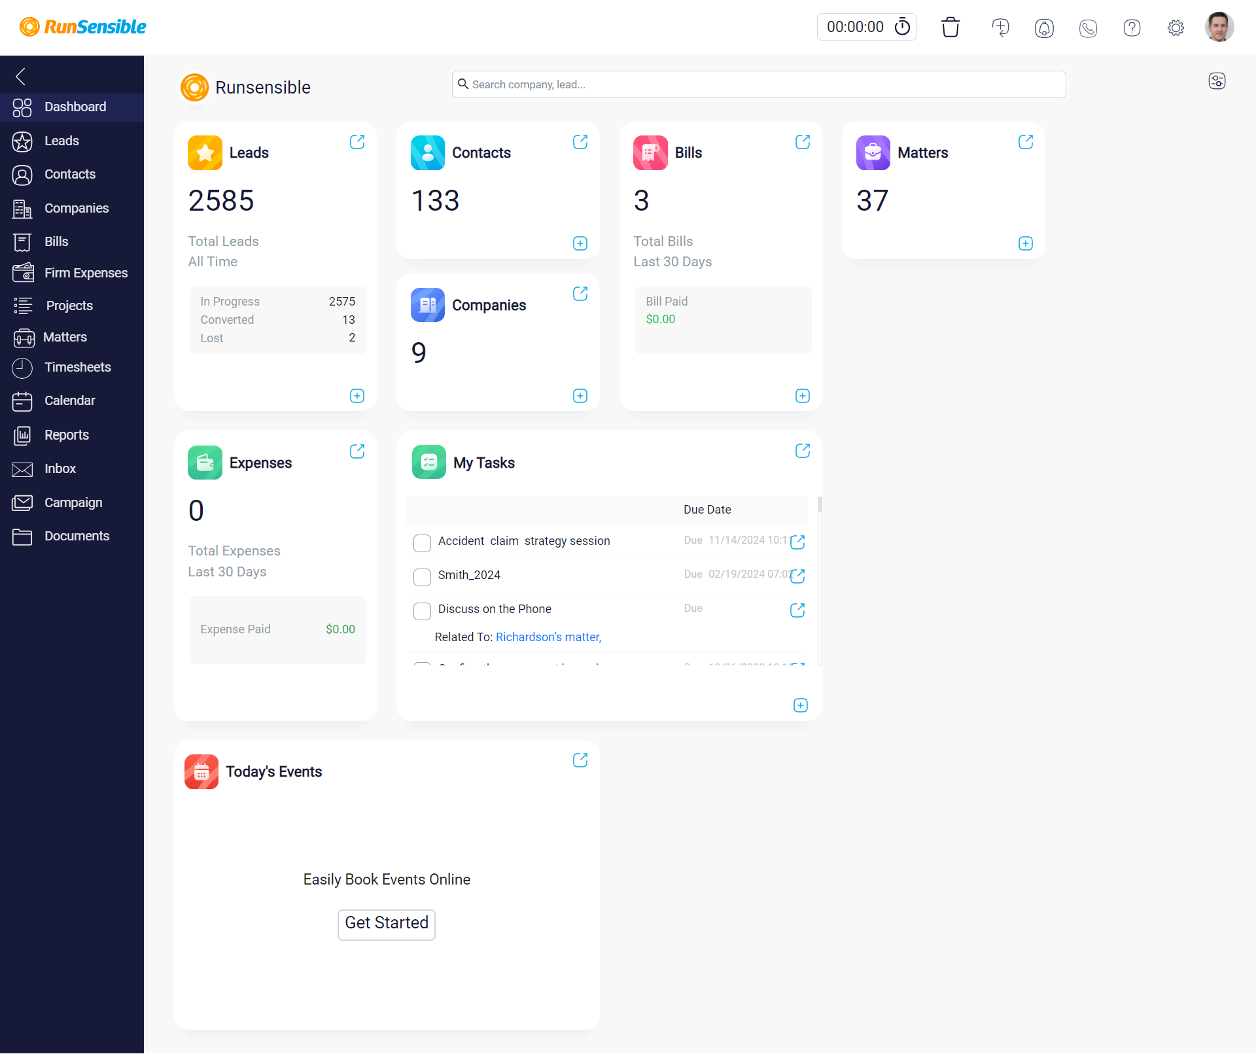Expand Matters card to full view
This screenshot has width=1256, height=1054.
coord(1026,141)
